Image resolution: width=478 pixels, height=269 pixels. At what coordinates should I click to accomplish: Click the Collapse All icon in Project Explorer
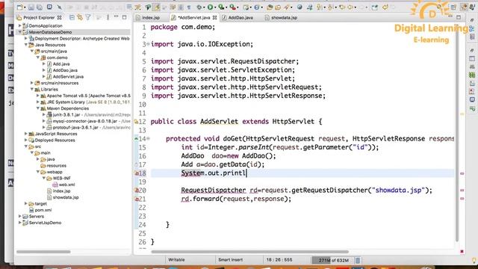point(72,17)
